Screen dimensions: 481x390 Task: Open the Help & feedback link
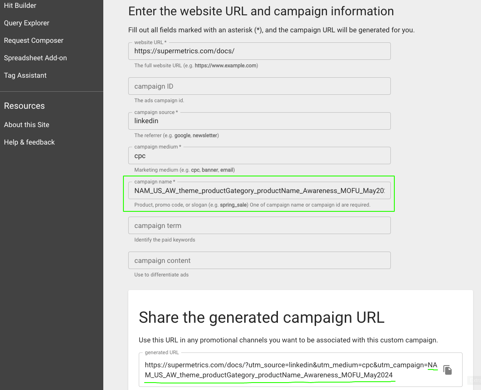[x=29, y=142]
